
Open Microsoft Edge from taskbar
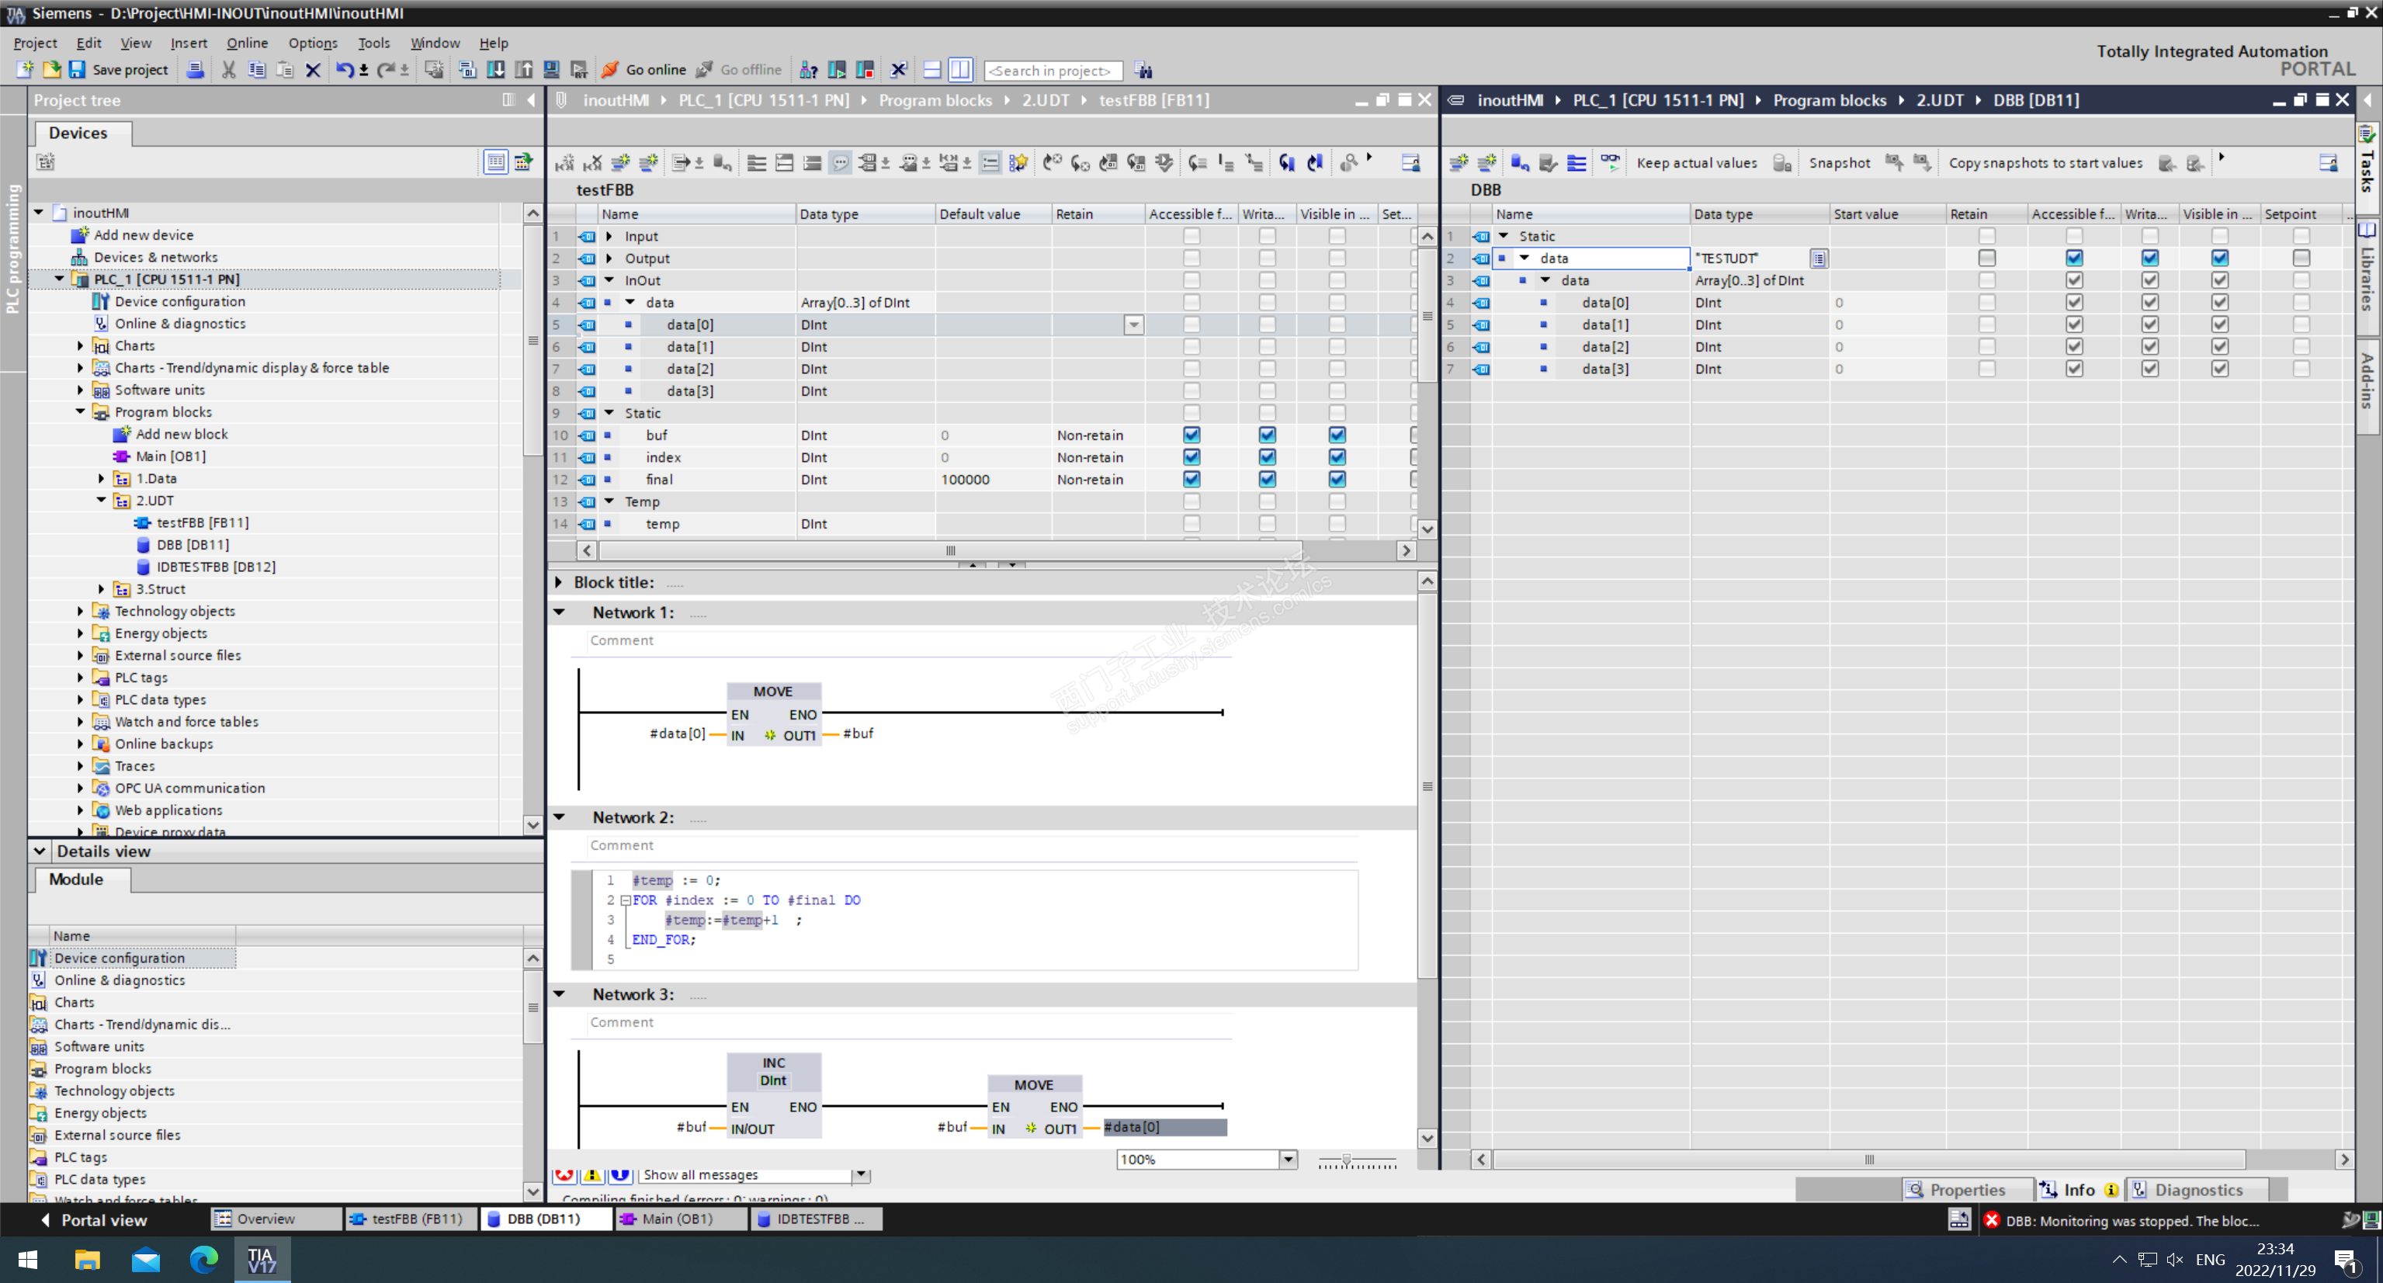coord(203,1259)
